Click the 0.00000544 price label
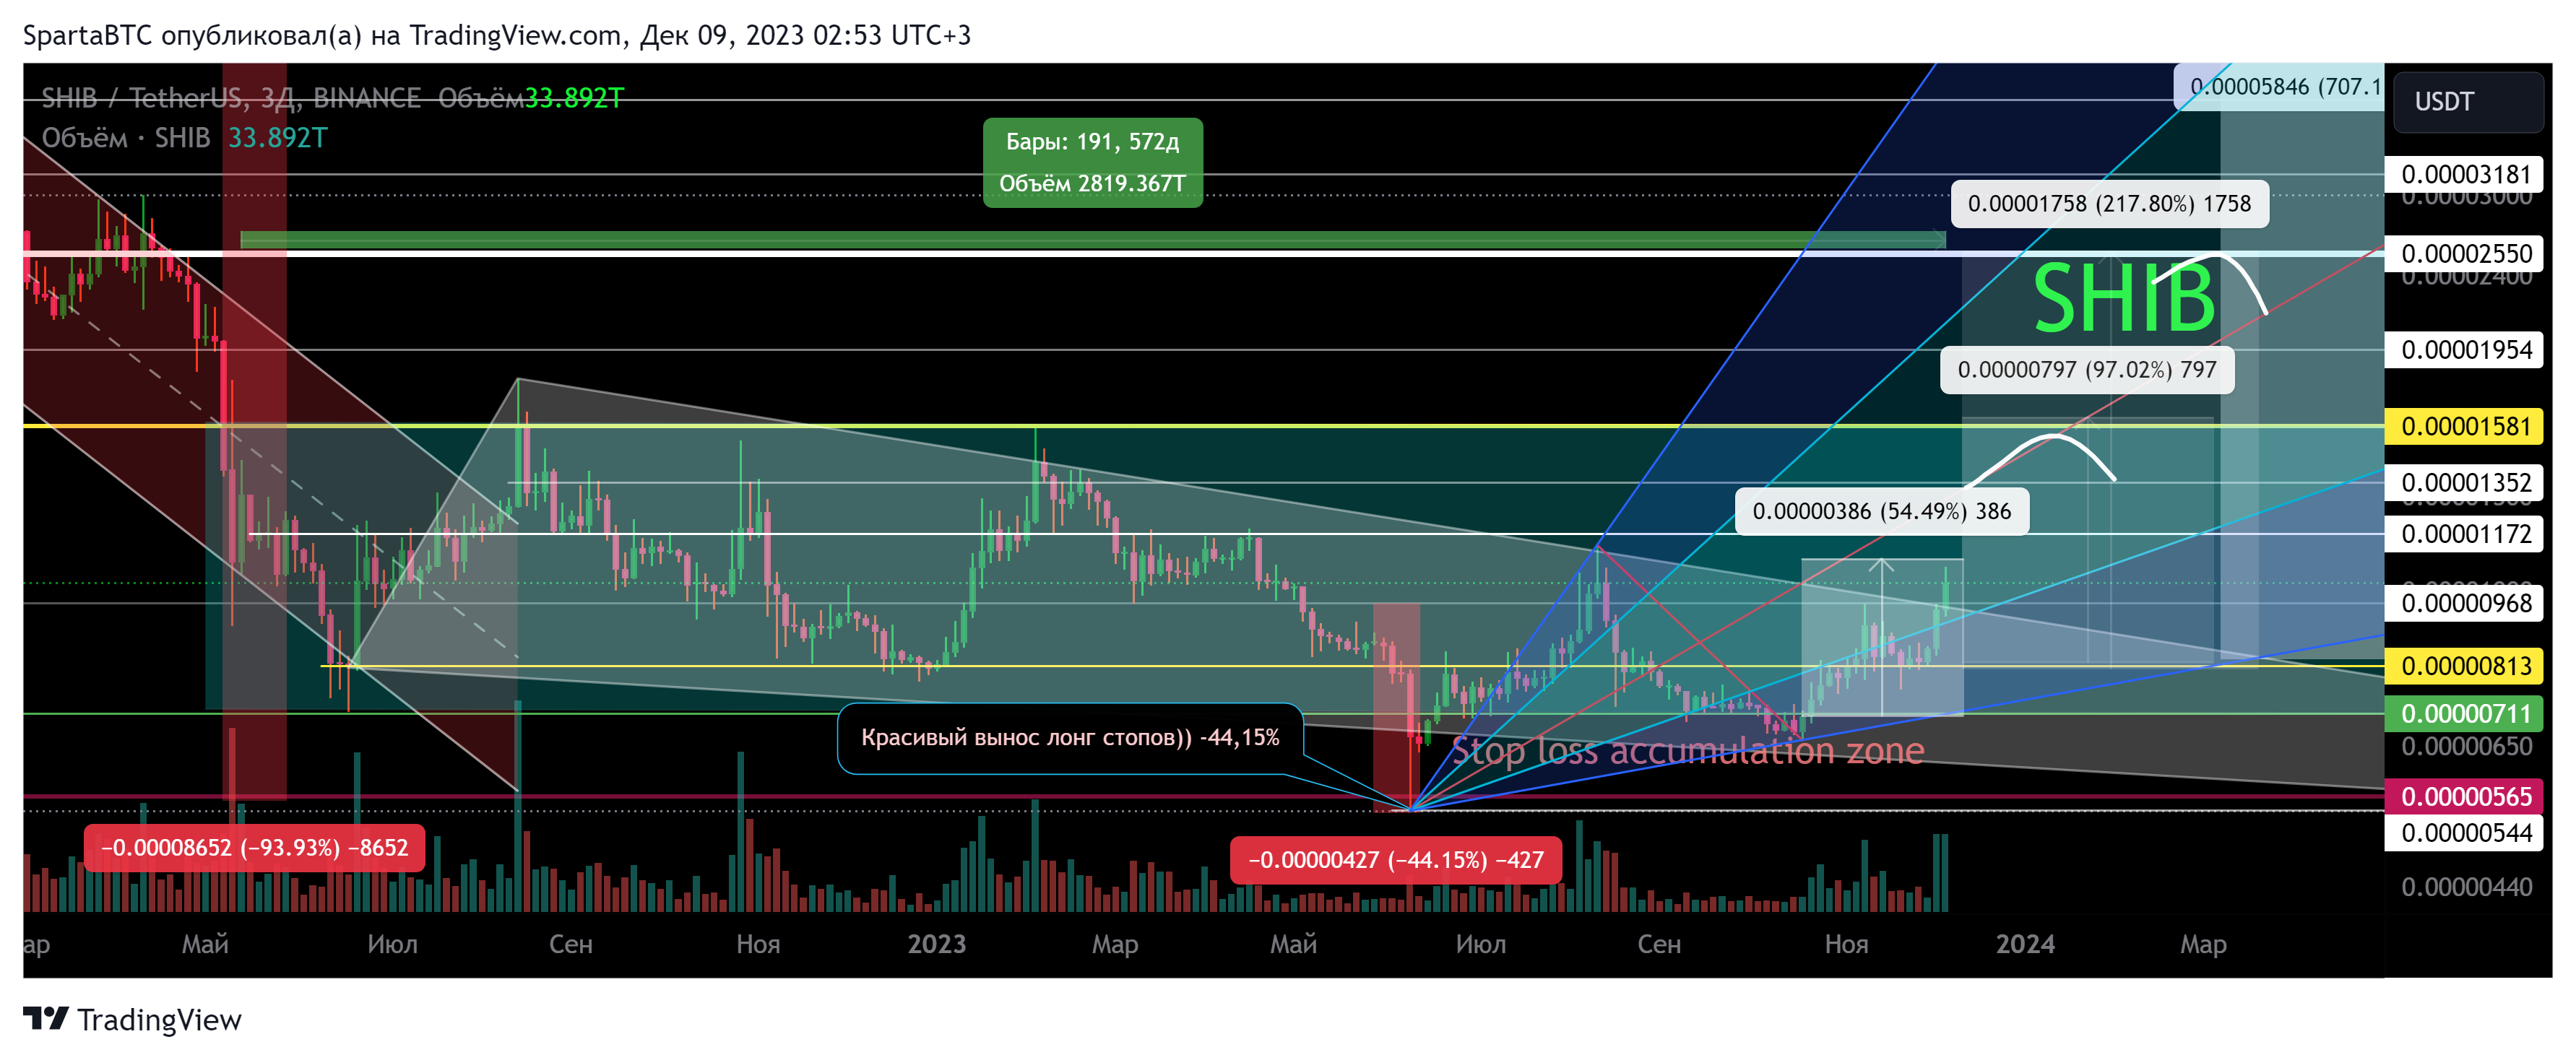The image size is (2576, 1060). 2465,833
